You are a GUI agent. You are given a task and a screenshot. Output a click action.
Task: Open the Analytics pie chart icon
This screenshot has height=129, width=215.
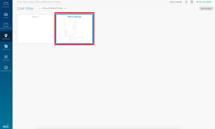pos(6,47)
